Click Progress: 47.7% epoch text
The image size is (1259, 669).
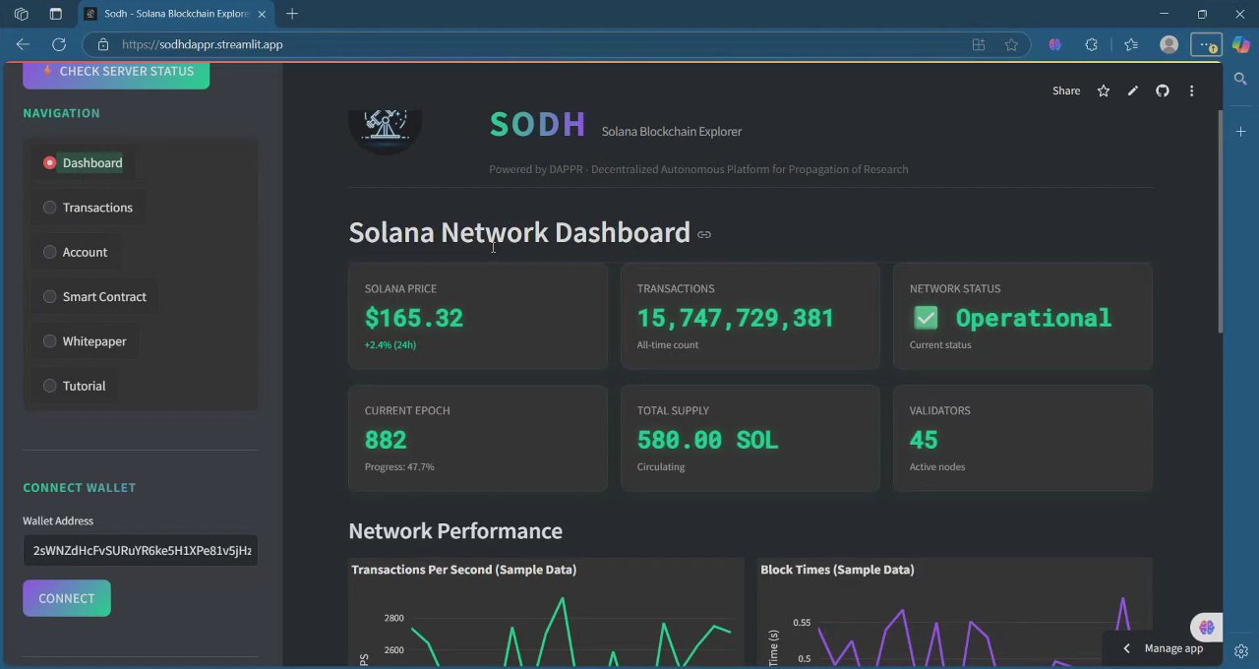click(399, 467)
